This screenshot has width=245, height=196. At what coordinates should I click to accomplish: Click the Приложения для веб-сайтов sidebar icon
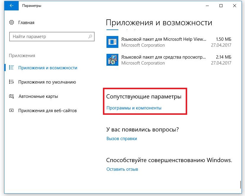pos(12,111)
